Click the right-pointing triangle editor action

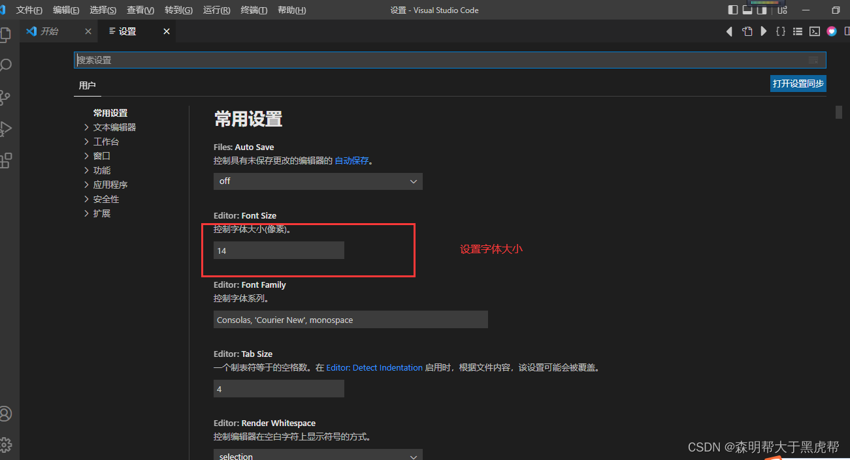coord(763,31)
